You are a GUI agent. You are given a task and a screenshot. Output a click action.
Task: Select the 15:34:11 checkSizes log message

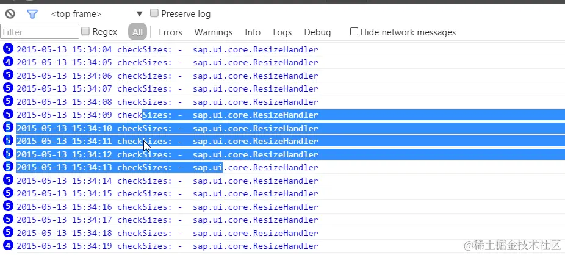click(168, 141)
